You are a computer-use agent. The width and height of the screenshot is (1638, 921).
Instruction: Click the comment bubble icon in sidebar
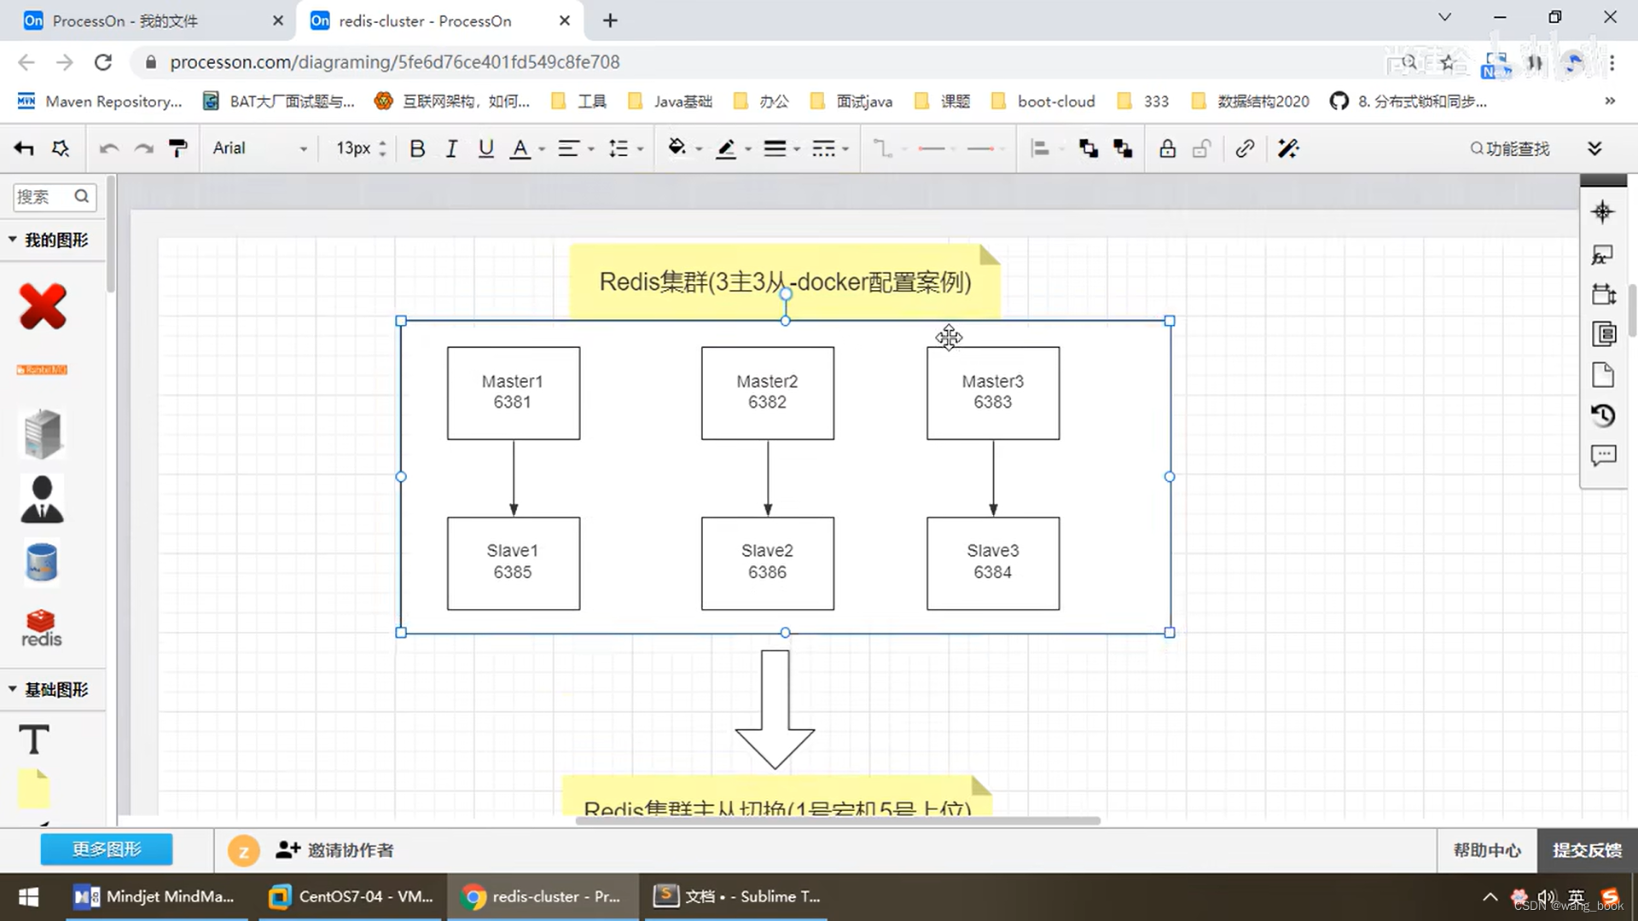[1604, 455]
